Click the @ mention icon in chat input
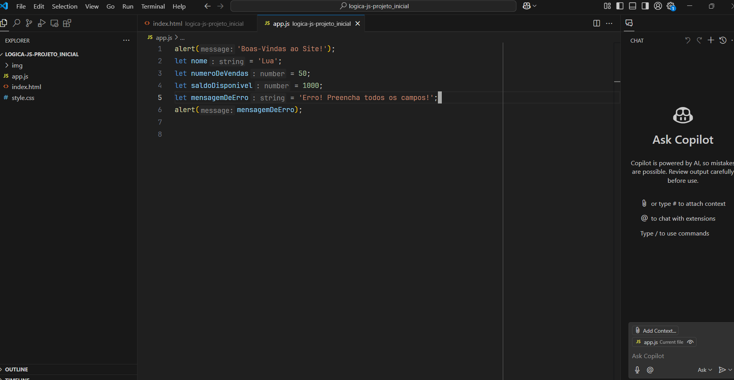 coord(650,370)
